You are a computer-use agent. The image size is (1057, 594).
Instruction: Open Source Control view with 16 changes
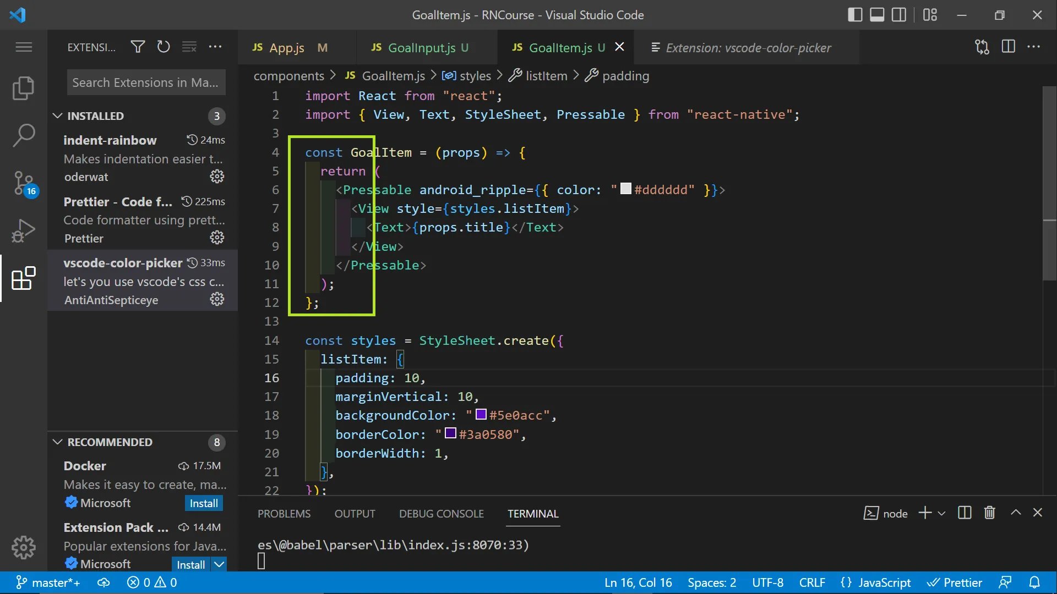click(x=23, y=183)
